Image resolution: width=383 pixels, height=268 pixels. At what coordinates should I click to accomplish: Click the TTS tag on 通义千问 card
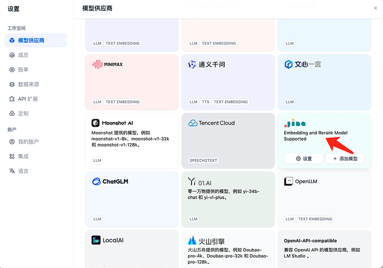(x=206, y=102)
